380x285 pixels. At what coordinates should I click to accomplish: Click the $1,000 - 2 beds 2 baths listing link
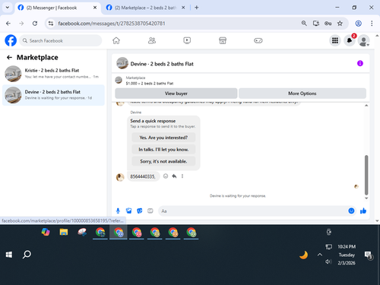pyautogui.click(x=150, y=84)
